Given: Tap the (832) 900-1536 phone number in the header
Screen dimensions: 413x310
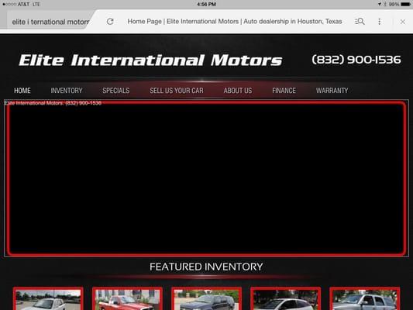Looking at the screenshot, I should click(356, 60).
